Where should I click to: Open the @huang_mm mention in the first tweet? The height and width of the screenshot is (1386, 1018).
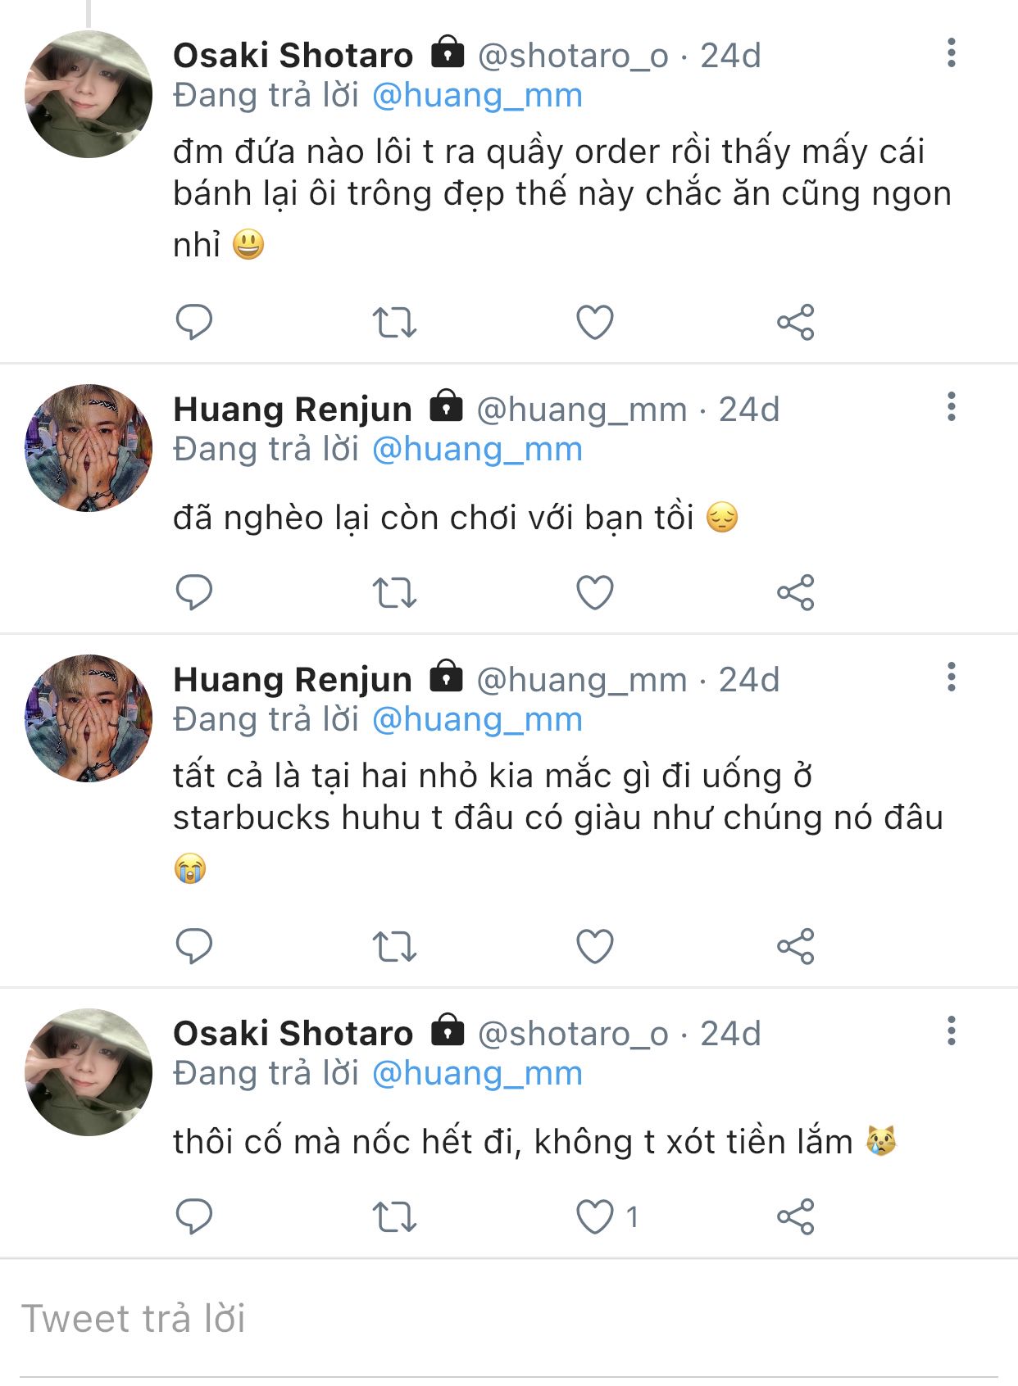[x=477, y=96]
